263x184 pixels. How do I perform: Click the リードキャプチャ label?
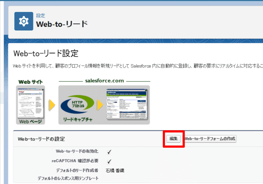point(78,119)
